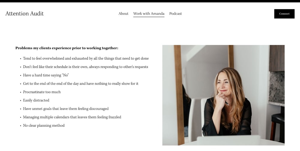Click the "unmet goals" bullet point
The height and width of the screenshot is (151, 300).
tap(66, 109)
